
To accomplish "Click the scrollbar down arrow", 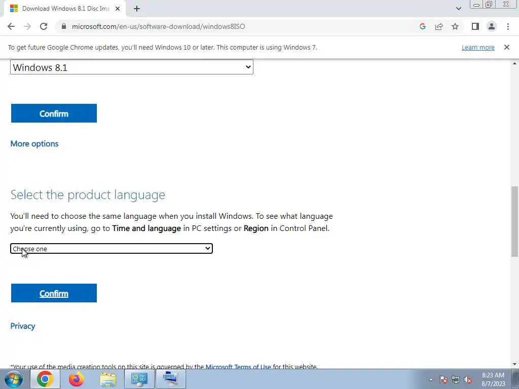I will (514, 365).
